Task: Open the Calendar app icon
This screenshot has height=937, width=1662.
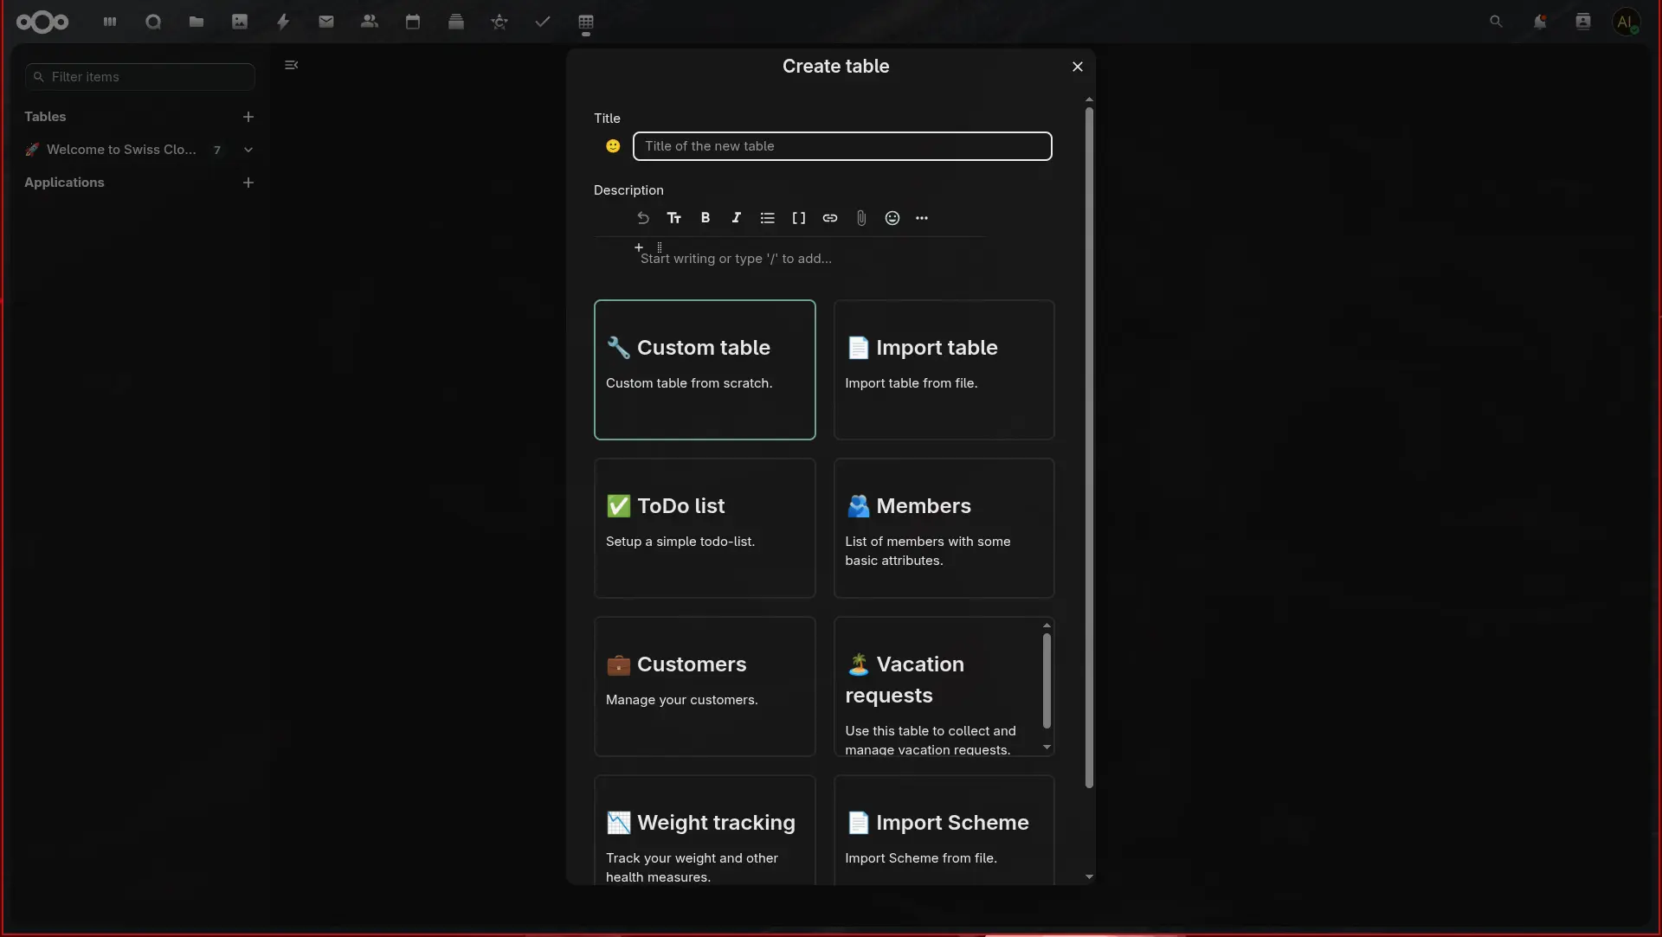Action: tap(413, 22)
